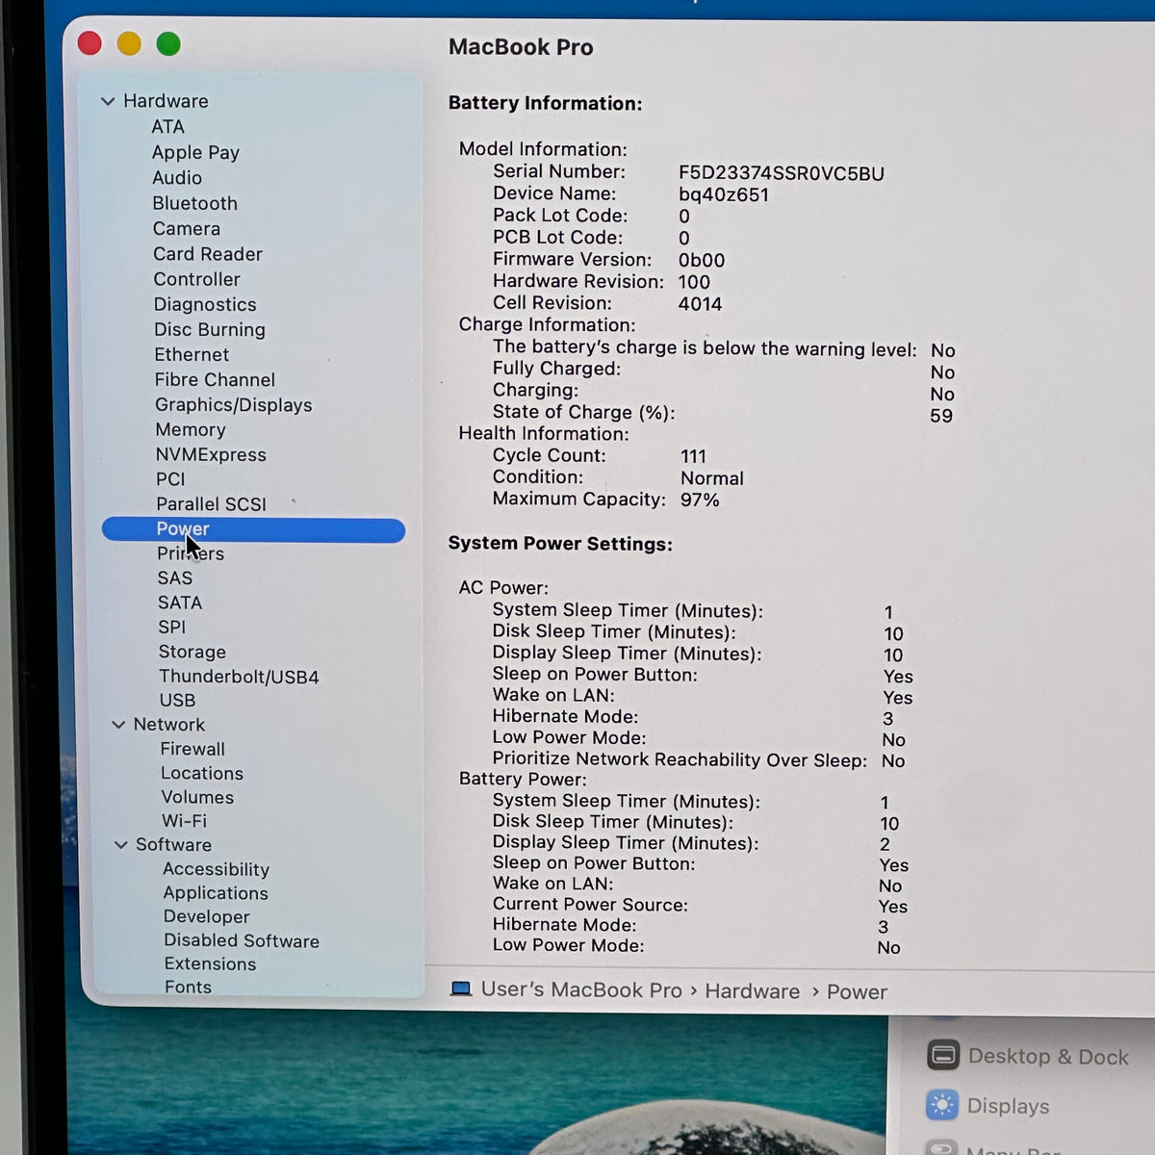Click Cell Revision value 4014
Viewport: 1155px width, 1155px height.
tap(700, 304)
